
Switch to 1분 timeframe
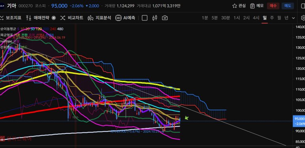205,18
